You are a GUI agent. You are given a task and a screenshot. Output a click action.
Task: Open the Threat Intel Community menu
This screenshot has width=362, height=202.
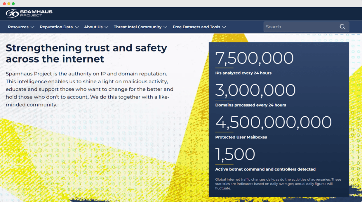click(x=138, y=27)
